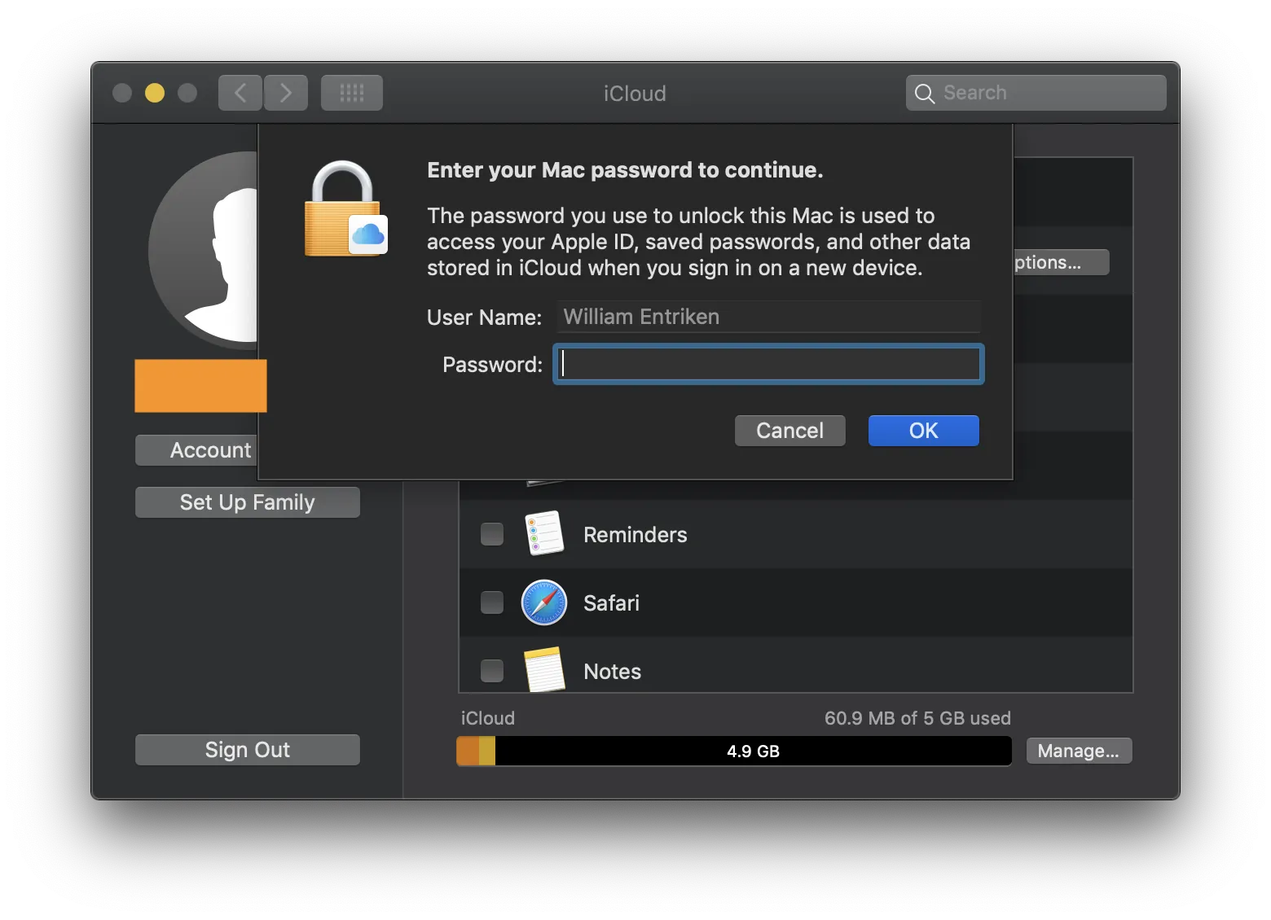Click the Reminders app icon
Image resolution: width=1271 pixels, height=920 pixels.
pos(544,533)
